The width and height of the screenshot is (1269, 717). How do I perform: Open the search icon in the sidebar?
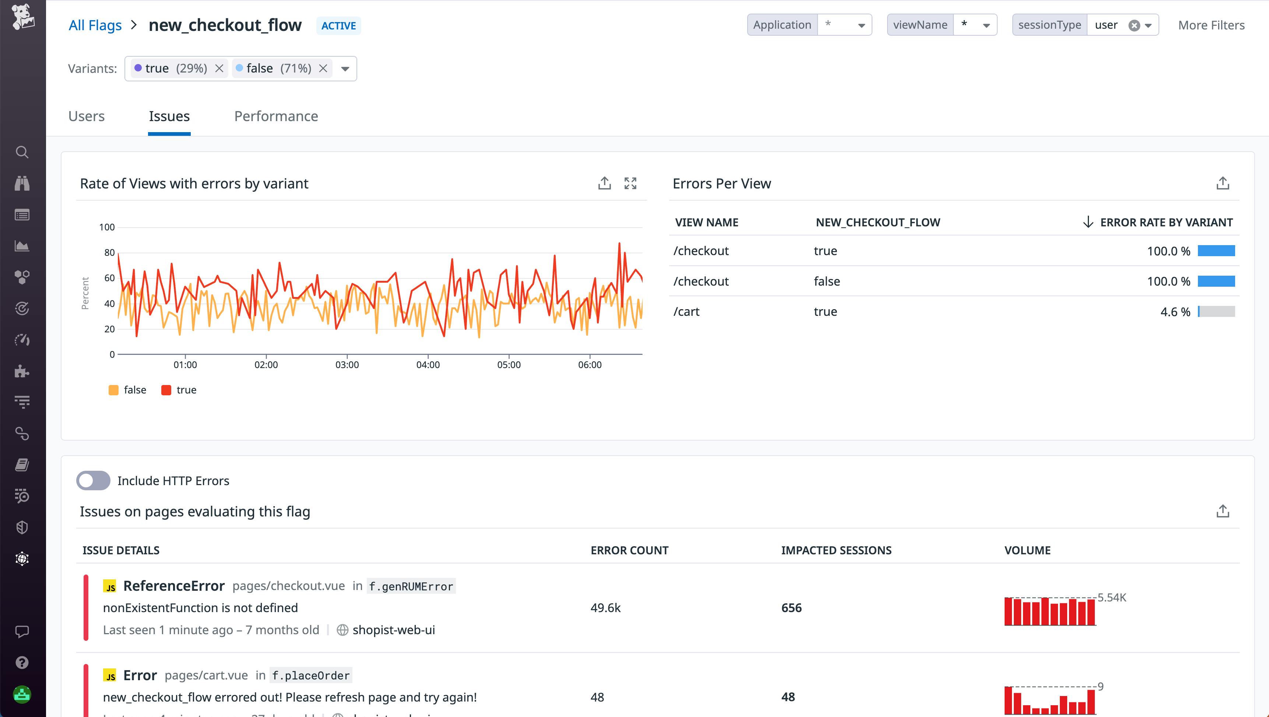click(x=22, y=153)
